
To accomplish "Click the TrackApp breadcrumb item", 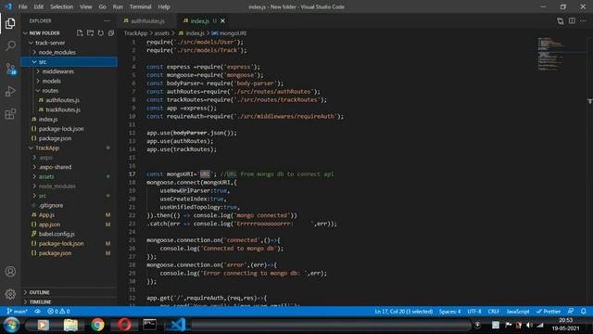I will pos(135,33).
